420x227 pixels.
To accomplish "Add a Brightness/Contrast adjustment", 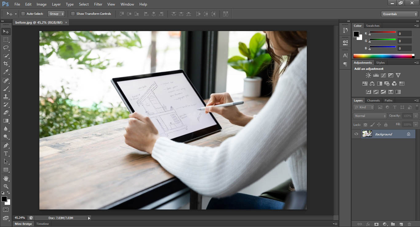I will point(368,75).
